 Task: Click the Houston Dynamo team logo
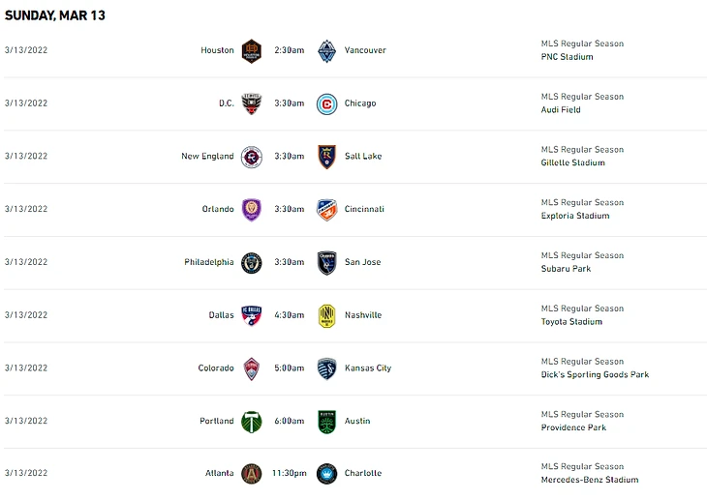point(251,50)
